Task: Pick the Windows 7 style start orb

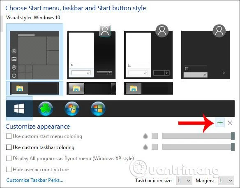Action: [x=72, y=109]
